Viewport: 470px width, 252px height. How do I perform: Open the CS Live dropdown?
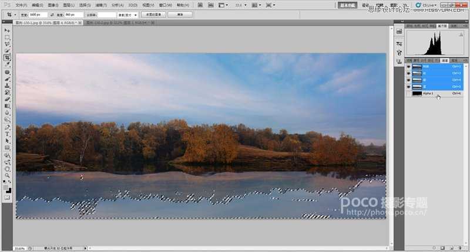click(x=427, y=5)
